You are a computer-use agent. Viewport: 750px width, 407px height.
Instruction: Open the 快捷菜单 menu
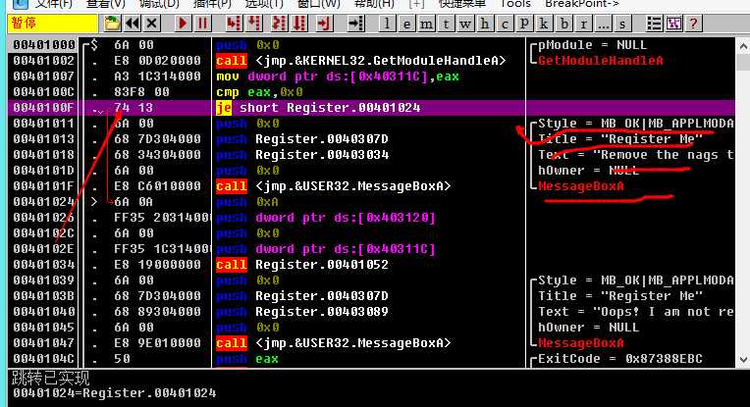coord(462,4)
